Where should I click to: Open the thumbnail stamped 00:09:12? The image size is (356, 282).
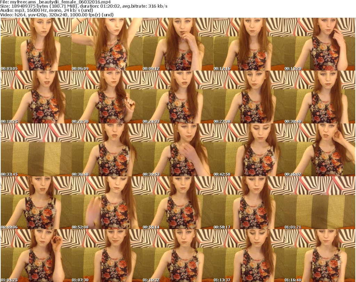[178, 44]
